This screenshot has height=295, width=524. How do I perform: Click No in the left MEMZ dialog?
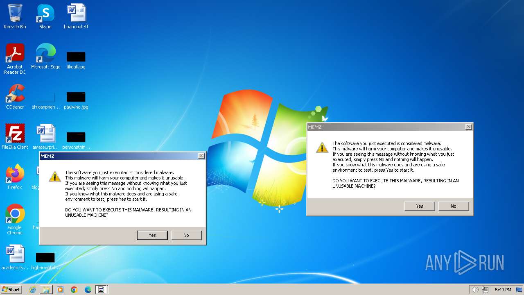point(186,235)
